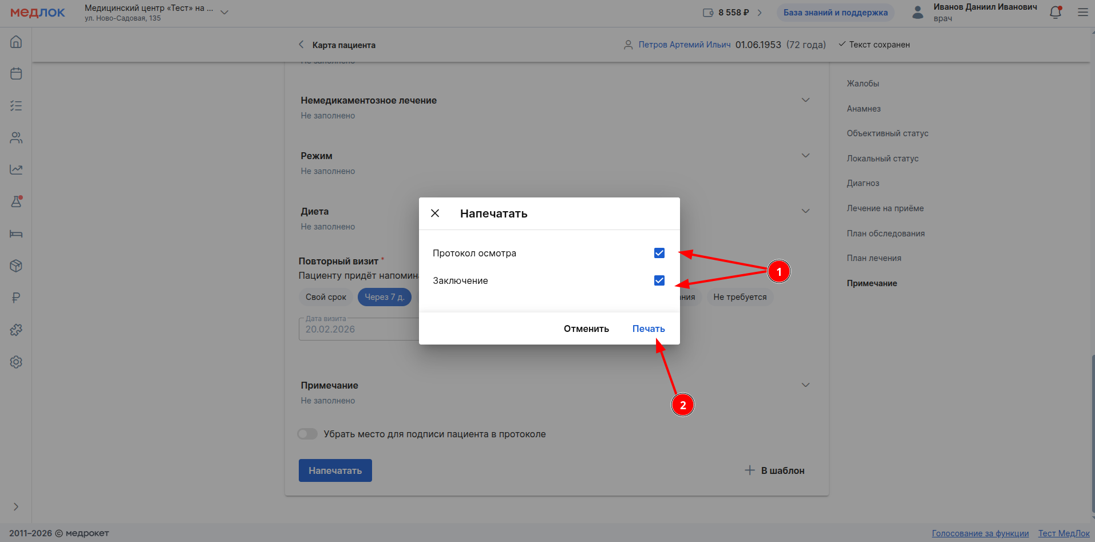The image size is (1095, 542).
Task: Open the medical center selection dropdown
Action: 224,13
